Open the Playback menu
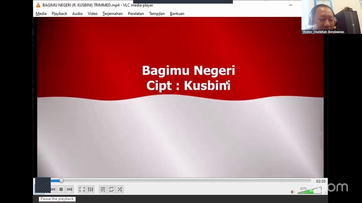This screenshot has height=203, width=362. [x=59, y=14]
